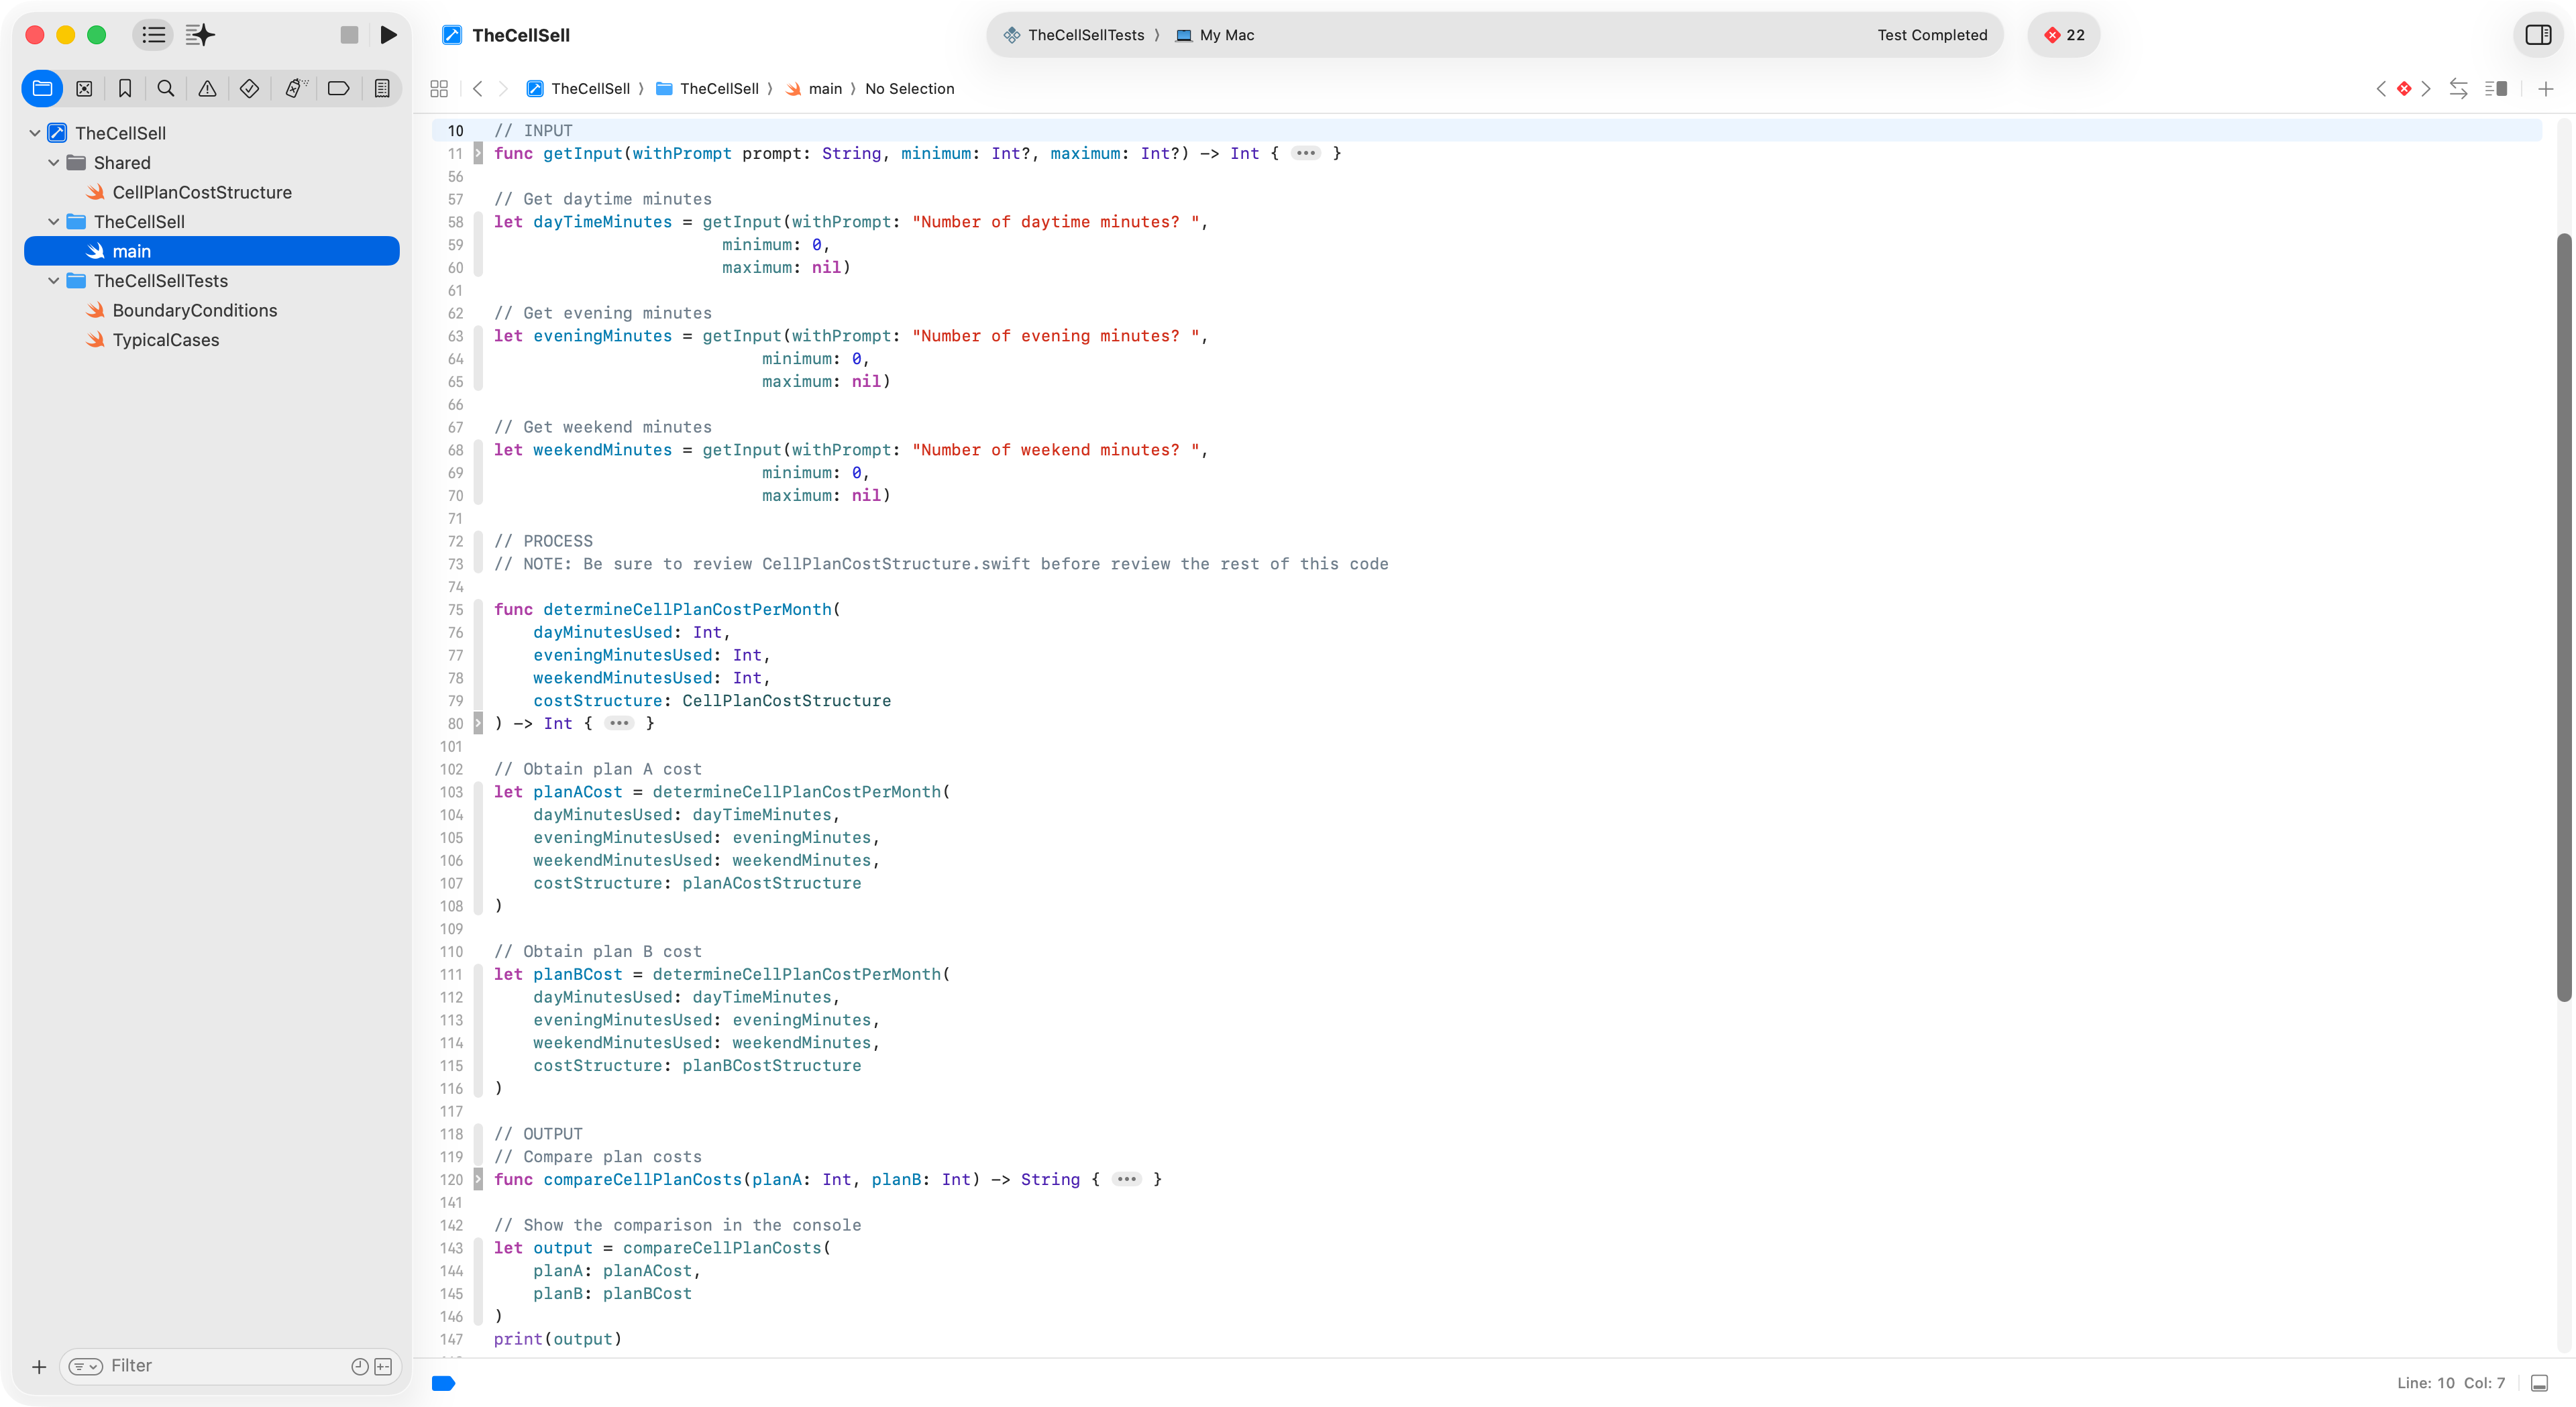This screenshot has height=1407, width=2576.
Task: Collapse the Shared folder
Action: coord(54,163)
